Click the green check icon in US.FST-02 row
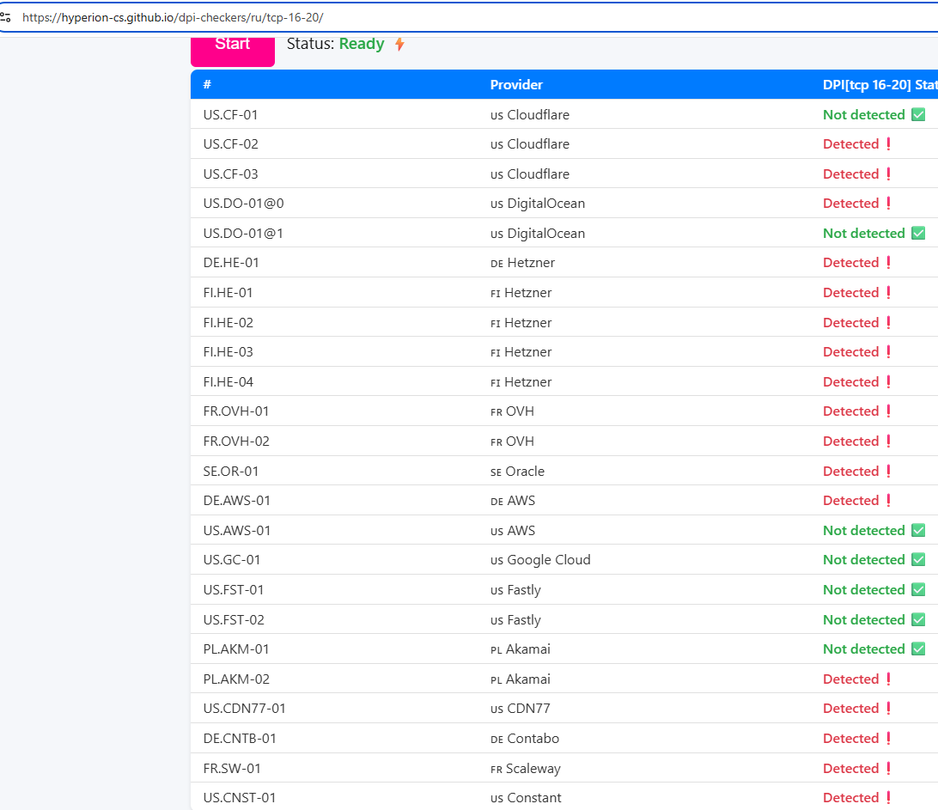The image size is (938, 810). point(918,619)
